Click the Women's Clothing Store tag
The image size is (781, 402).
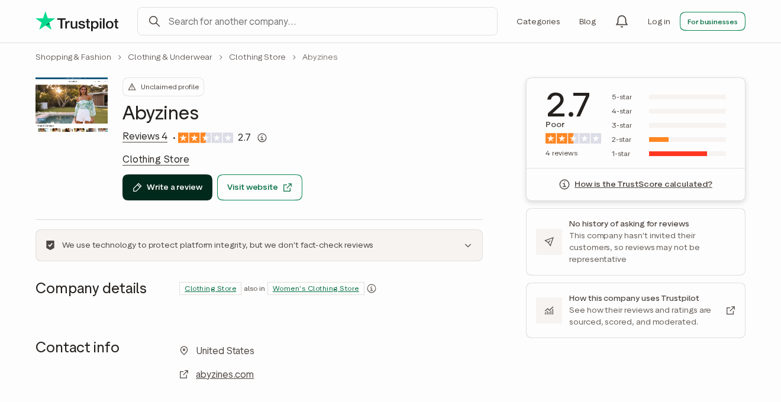point(316,288)
